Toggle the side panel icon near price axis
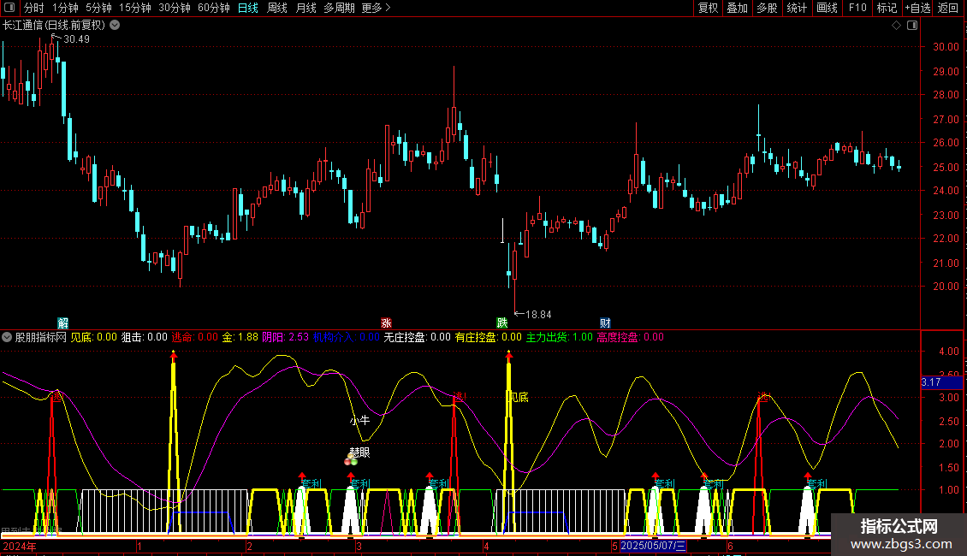 tap(912, 26)
